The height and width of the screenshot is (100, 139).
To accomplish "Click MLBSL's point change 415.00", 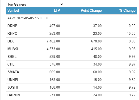I will [96, 49].
